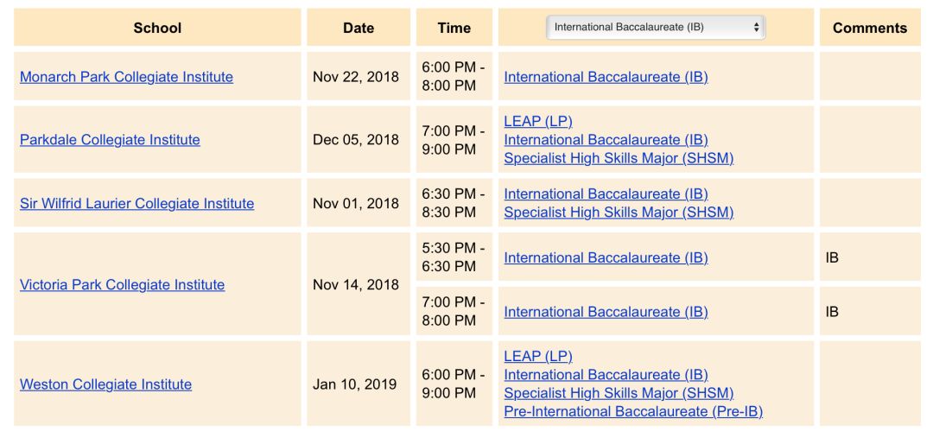Open Parkdale Collegiate Institute link
The image size is (933, 438).
click(110, 140)
